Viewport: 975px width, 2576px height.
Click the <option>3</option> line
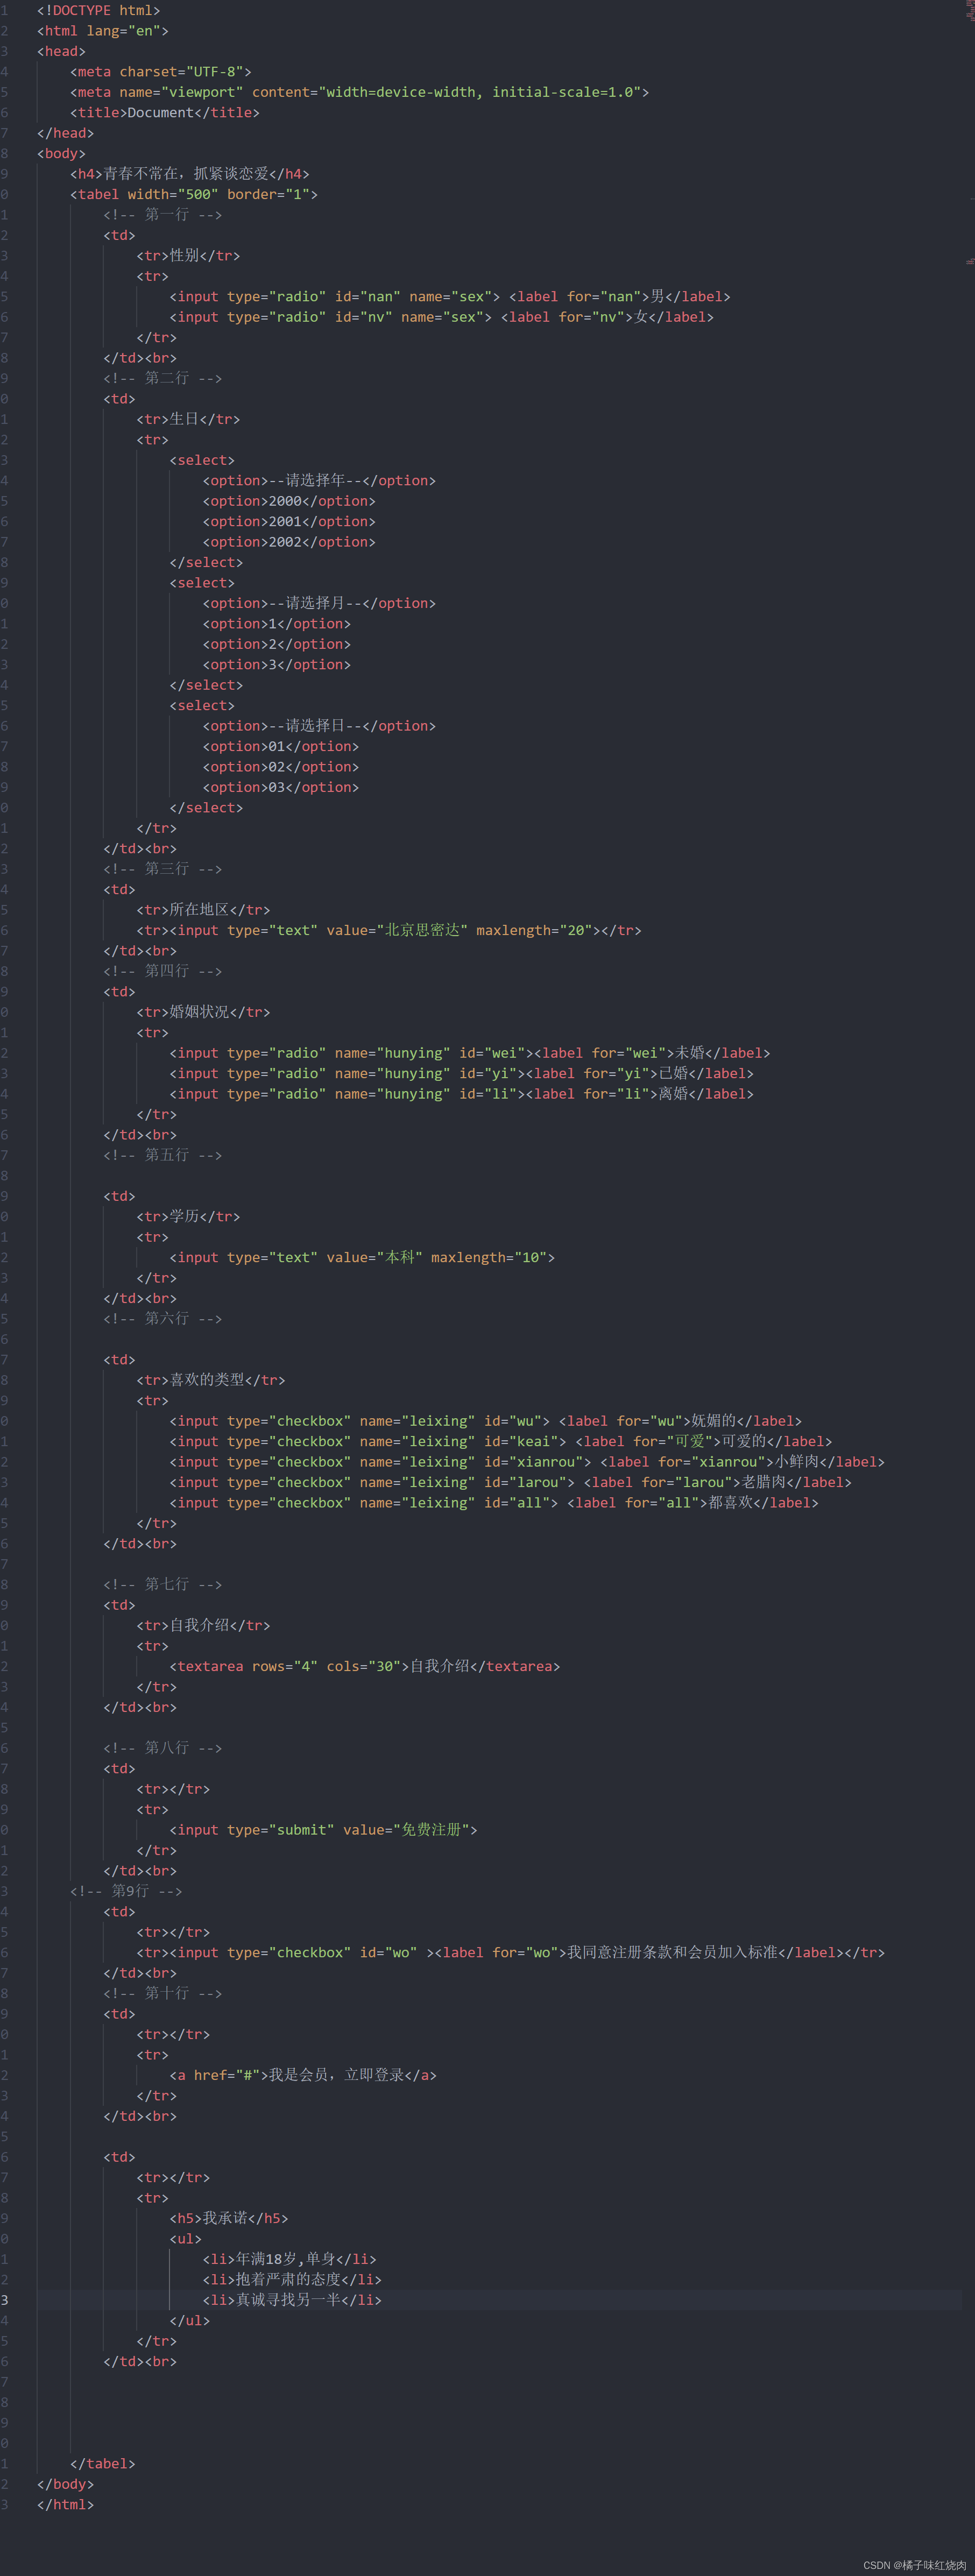click(276, 665)
